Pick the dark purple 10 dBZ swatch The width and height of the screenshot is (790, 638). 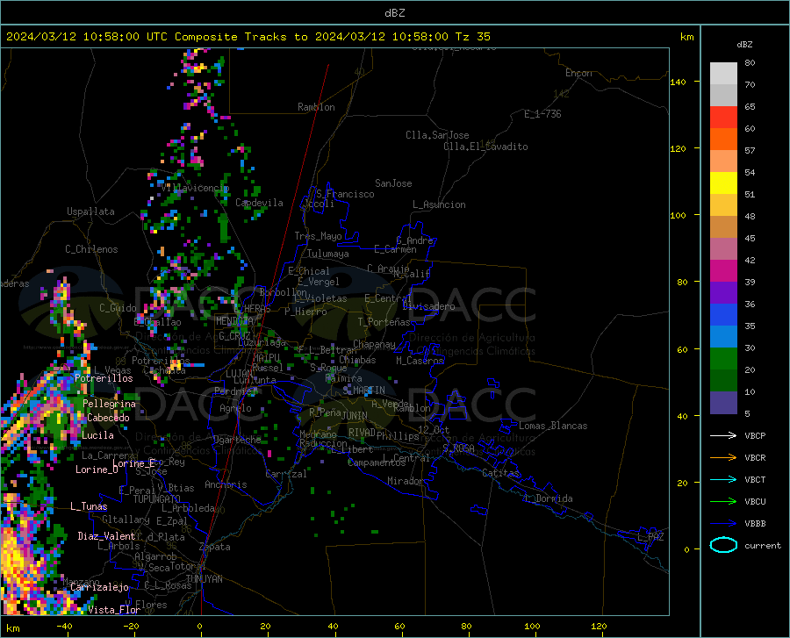coord(723,402)
